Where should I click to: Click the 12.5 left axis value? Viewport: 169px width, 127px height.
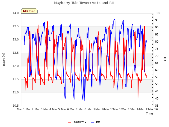tap(16, 53)
